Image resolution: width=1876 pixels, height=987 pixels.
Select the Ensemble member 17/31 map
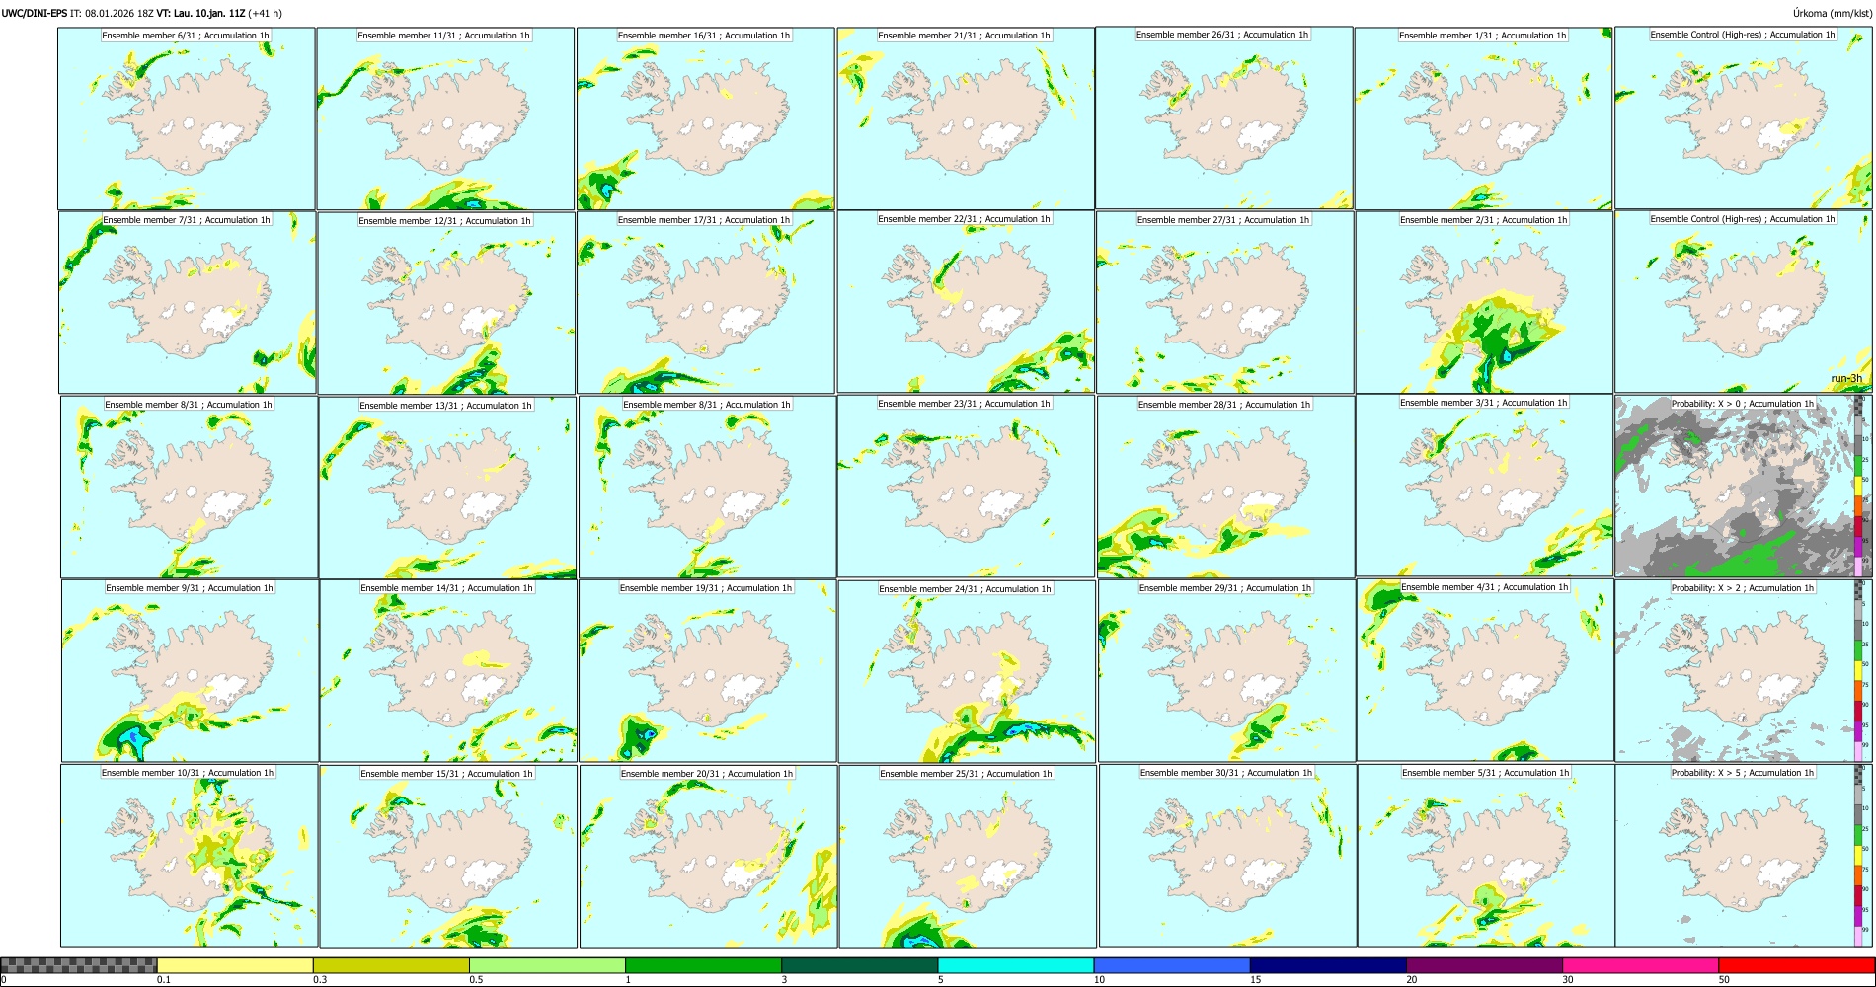click(706, 303)
